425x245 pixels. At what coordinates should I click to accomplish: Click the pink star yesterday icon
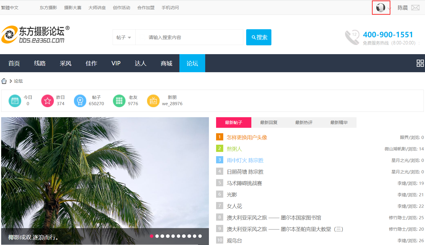click(48, 101)
